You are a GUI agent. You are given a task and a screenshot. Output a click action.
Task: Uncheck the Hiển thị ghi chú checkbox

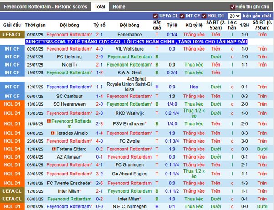233,7
